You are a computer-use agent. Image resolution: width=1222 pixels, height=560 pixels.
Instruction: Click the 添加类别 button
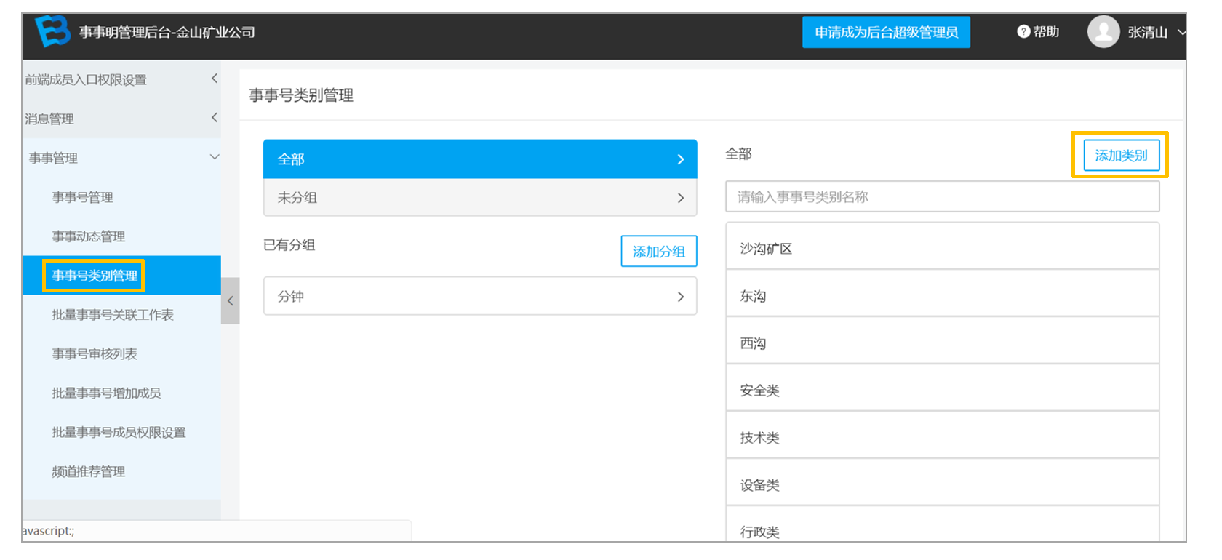pyautogui.click(x=1121, y=156)
